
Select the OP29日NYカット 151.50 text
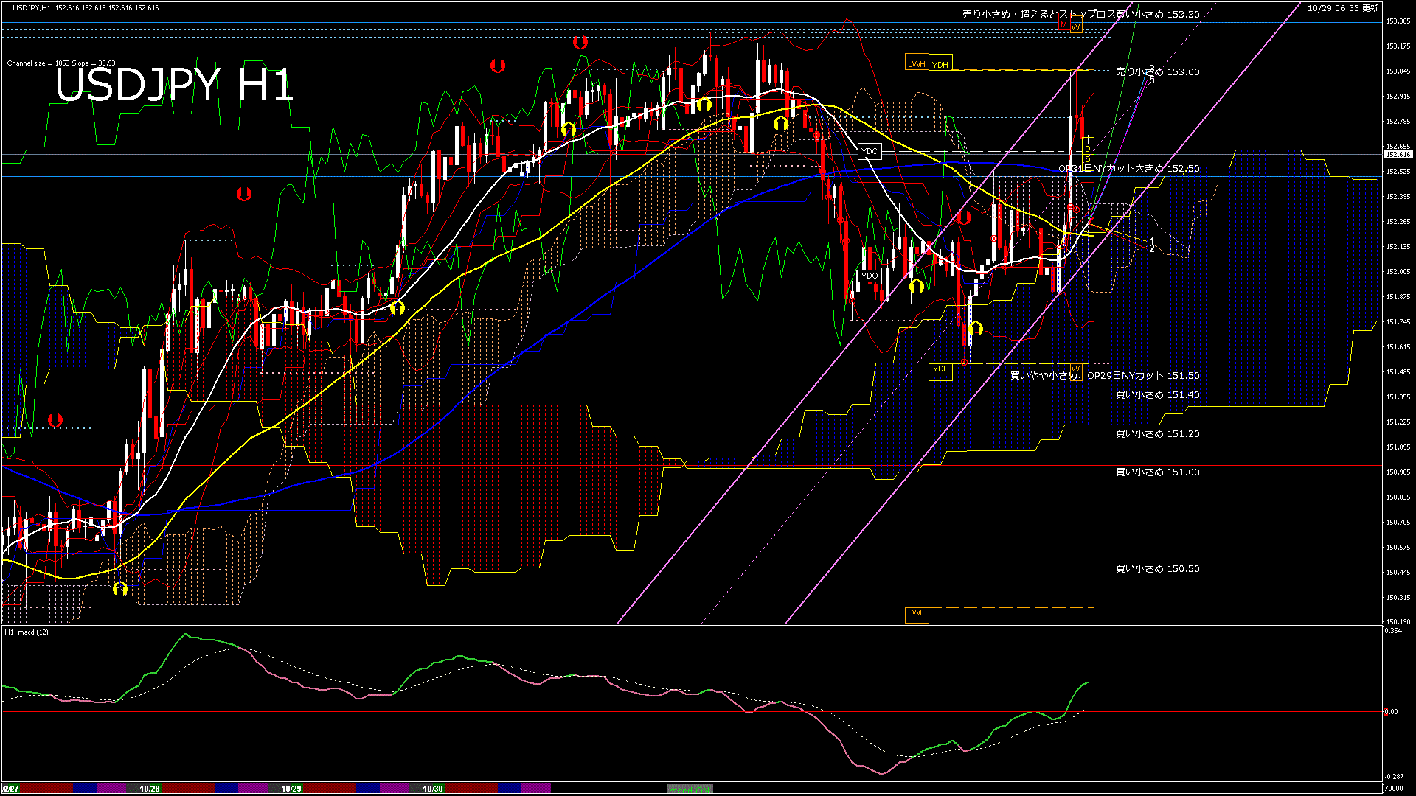[x=1143, y=376]
